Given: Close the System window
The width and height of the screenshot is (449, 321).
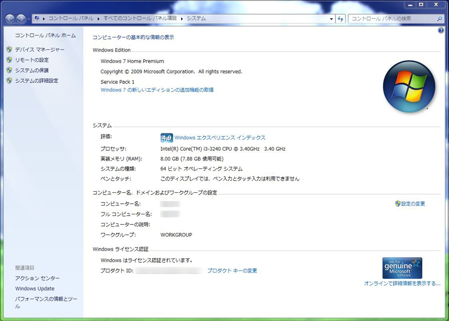Looking at the screenshot, I should [x=436, y=4].
